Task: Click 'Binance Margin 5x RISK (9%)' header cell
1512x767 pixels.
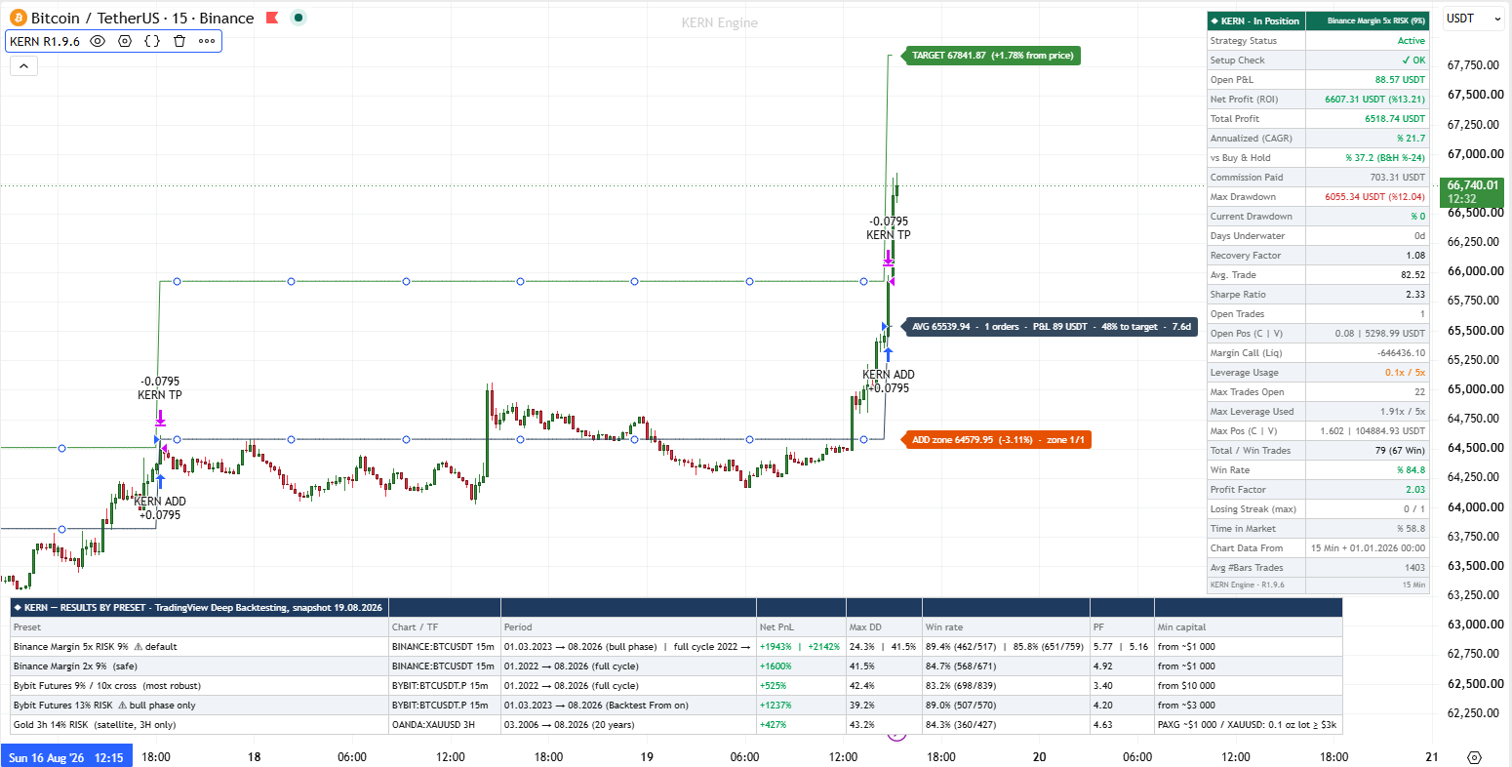Action: pos(1368,20)
